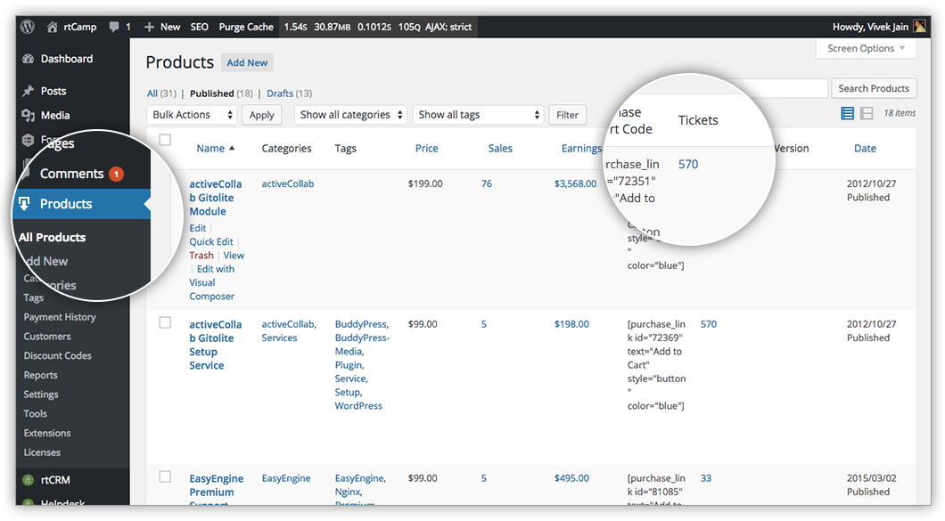The width and height of the screenshot is (945, 521).
Task: Open the comments bubble in admin bar
Action: [115, 27]
